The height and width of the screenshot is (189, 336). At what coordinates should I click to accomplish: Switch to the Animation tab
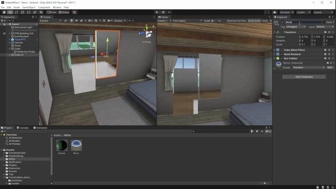coord(40,128)
